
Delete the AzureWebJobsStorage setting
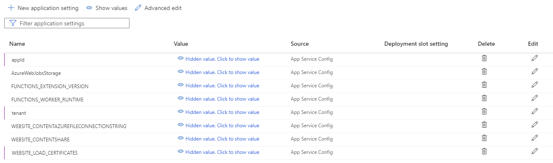[484, 72]
